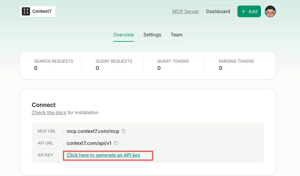
Task: Click the Context7 brand name text
Action: click(x=42, y=11)
